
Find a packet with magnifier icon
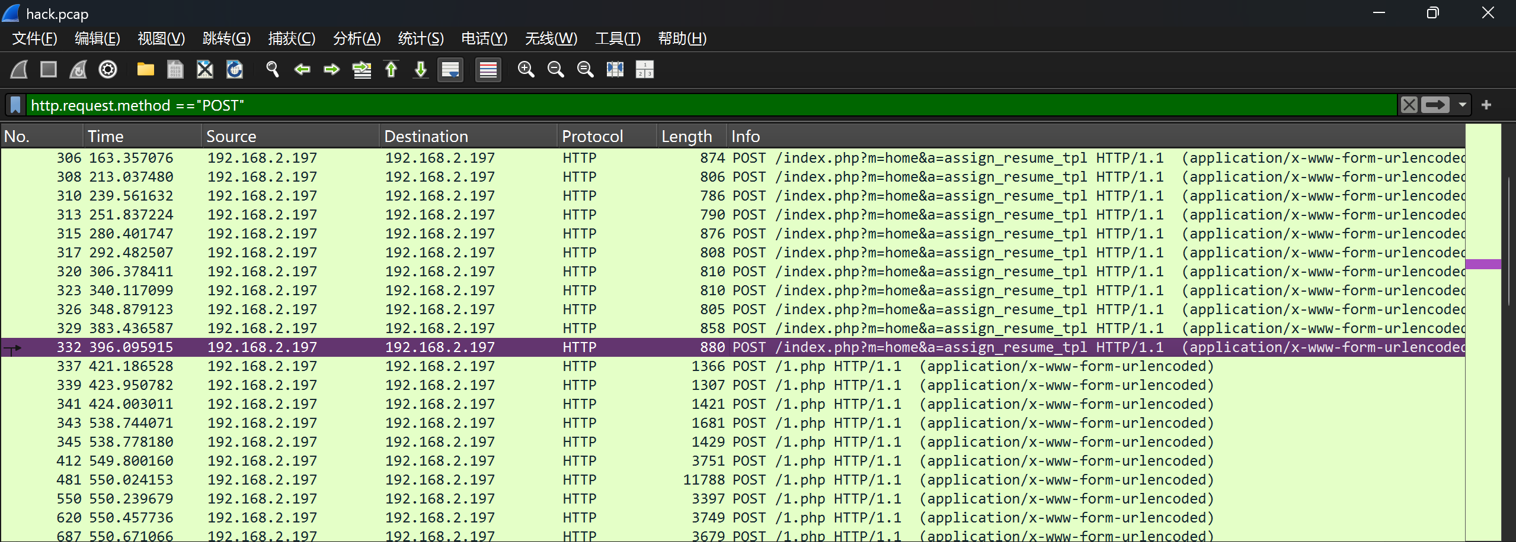pos(273,70)
